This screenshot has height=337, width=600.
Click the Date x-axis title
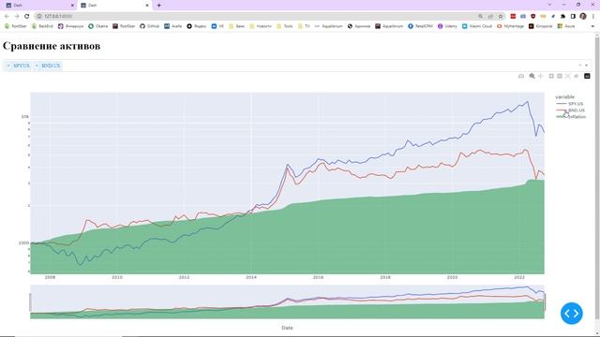287,328
